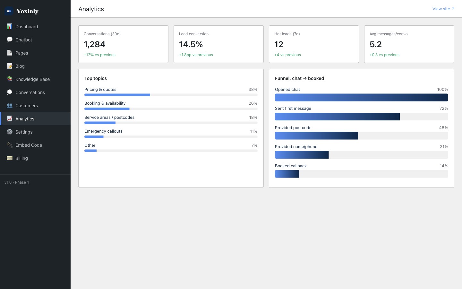Screen dimensions: 462x289
Task: Click the Analytics chart icon
Action: (x=10, y=119)
